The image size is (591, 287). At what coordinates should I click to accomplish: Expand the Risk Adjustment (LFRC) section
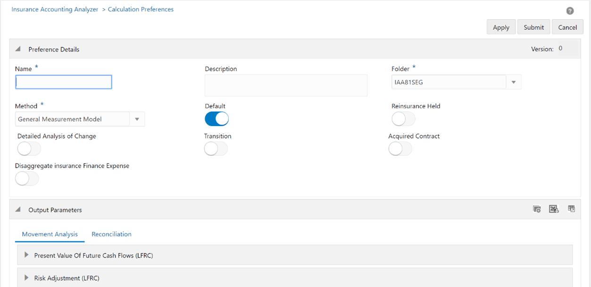[26, 278]
